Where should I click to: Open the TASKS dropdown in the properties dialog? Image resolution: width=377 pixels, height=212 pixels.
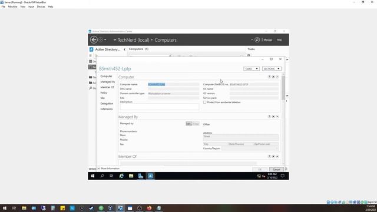(x=252, y=69)
